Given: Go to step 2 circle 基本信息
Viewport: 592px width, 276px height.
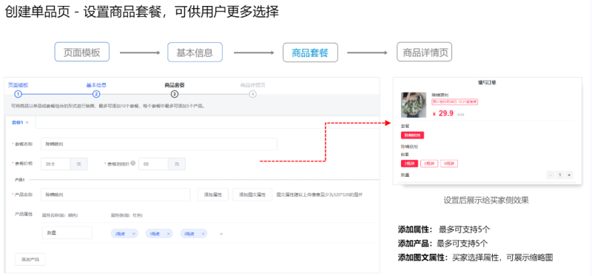Looking at the screenshot, I should click(96, 94).
